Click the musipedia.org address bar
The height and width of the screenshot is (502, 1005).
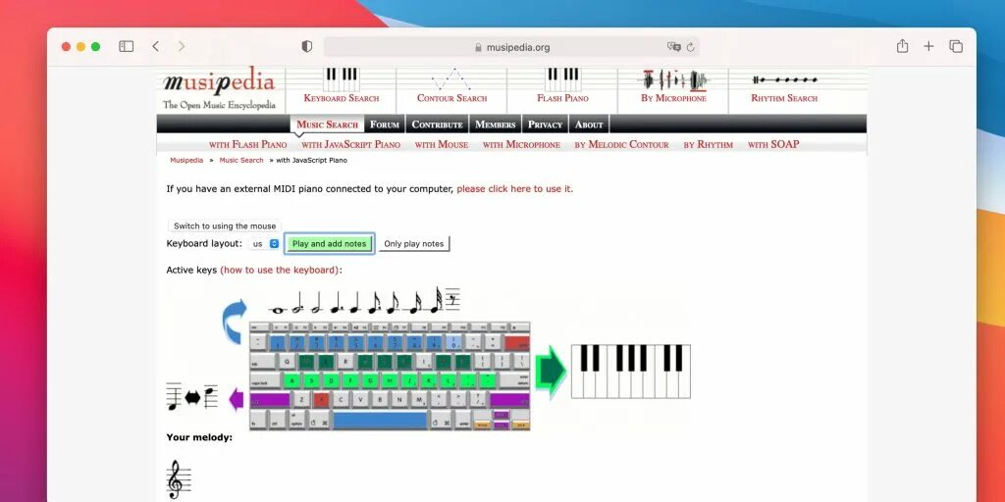click(x=510, y=47)
